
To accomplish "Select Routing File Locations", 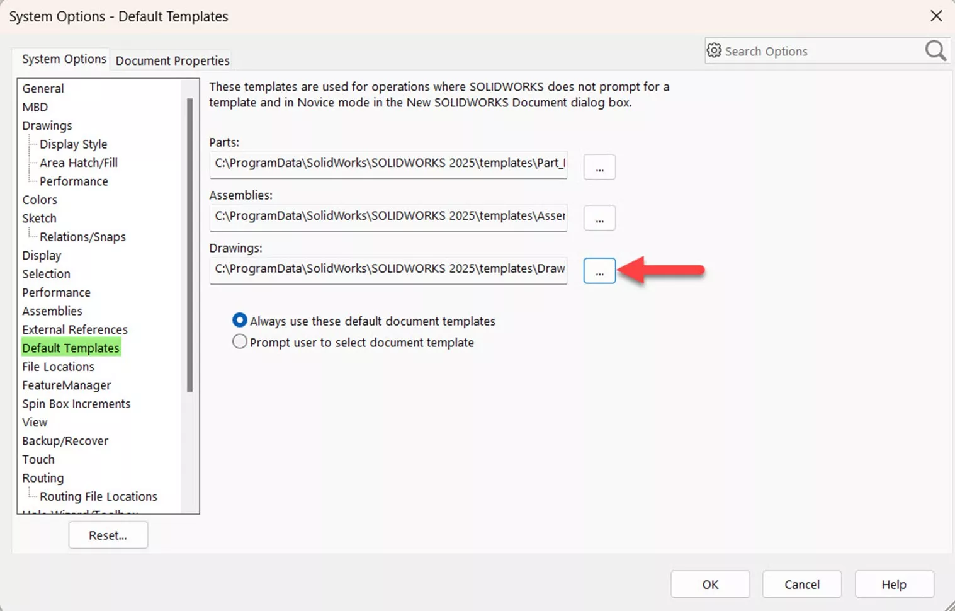I will pos(98,496).
